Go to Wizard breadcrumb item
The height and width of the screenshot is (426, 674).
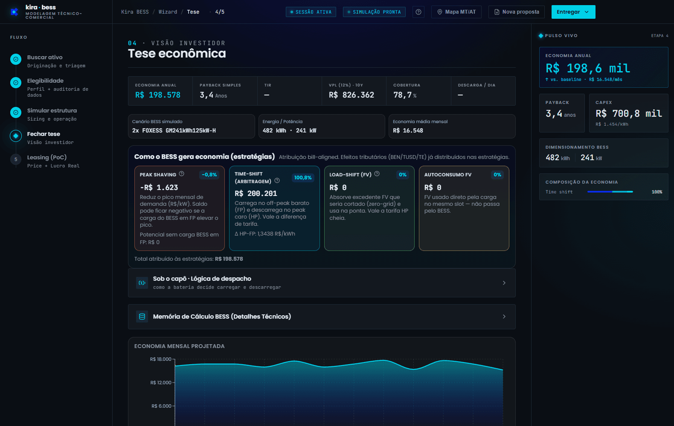click(168, 12)
